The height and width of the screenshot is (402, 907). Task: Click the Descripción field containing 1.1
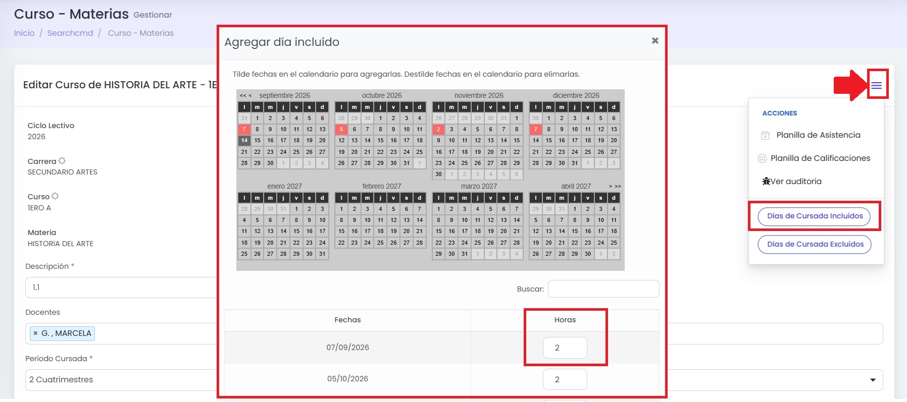point(121,288)
